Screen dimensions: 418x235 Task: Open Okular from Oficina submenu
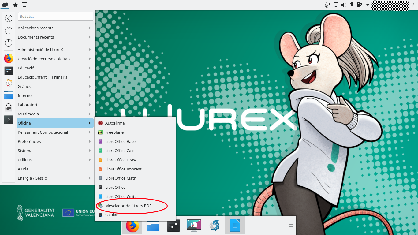pyautogui.click(x=111, y=215)
